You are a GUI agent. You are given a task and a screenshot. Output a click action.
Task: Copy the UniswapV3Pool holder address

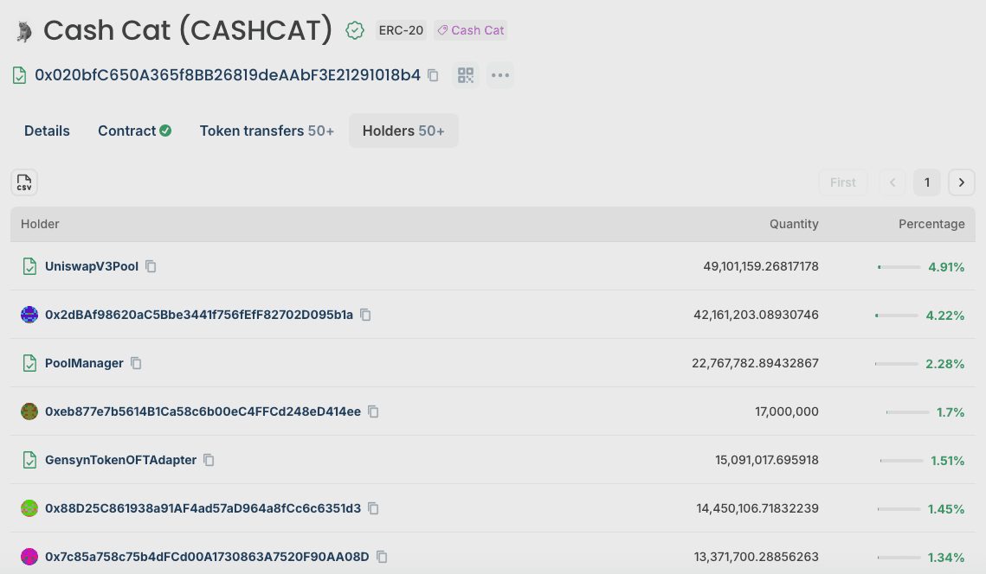tap(151, 266)
